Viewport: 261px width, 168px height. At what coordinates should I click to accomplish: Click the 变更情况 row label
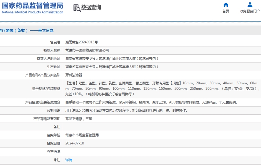(x=53, y=152)
